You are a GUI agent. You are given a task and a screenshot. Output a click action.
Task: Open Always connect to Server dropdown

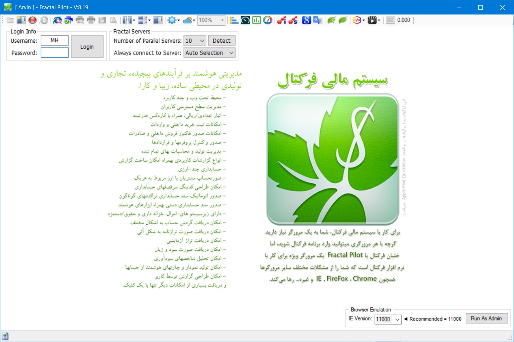(210, 53)
